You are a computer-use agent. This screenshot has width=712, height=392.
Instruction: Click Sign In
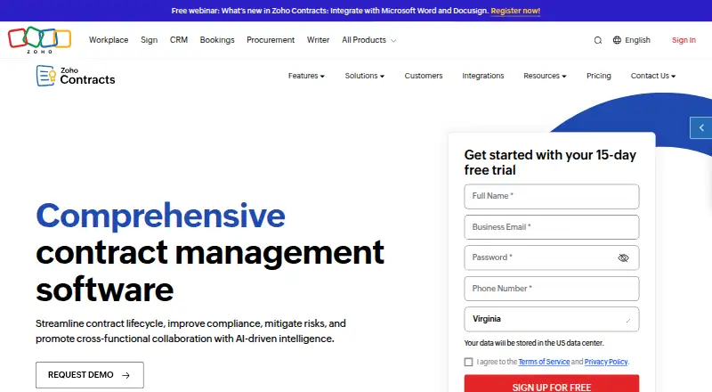684,40
